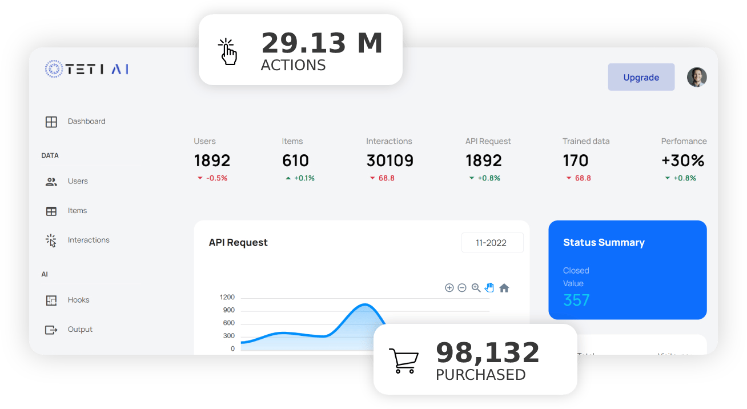Open the Dashboard menu item
This screenshot has height=409, width=747.
87,121
